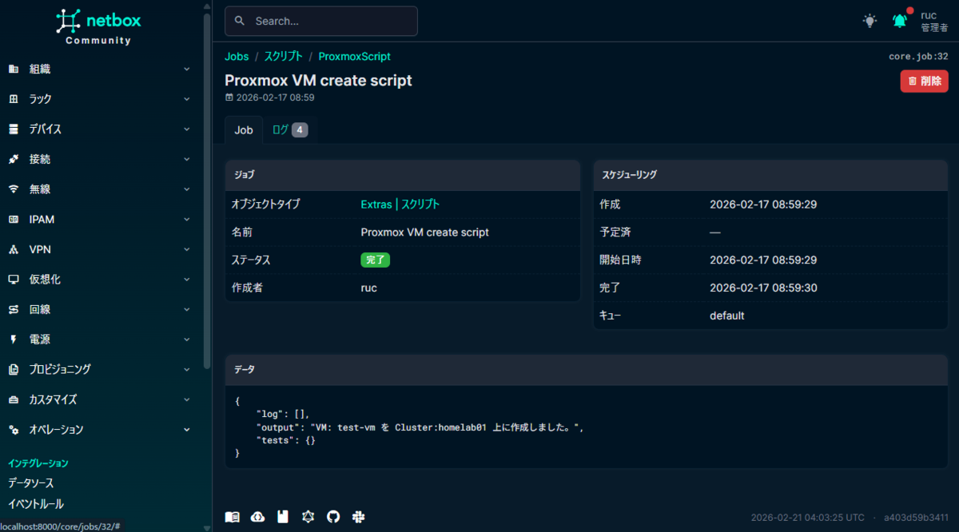Open the イベントルール sidebar item
Image resolution: width=959 pixels, height=532 pixels.
click(36, 504)
